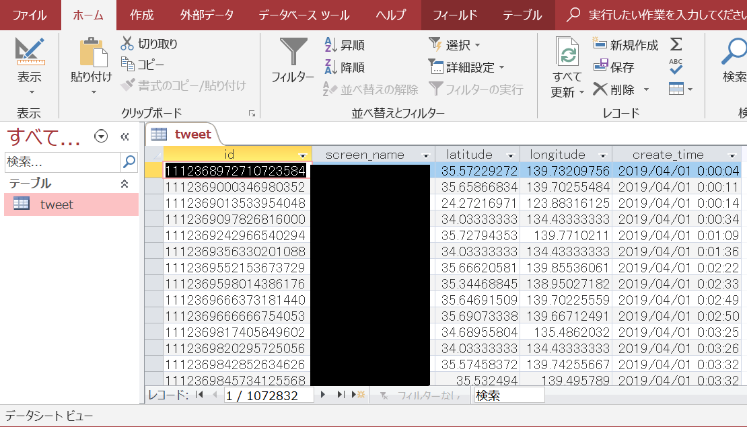This screenshot has width=747, height=427.
Task: Create a new record with 新規作成
Action: tap(625, 45)
